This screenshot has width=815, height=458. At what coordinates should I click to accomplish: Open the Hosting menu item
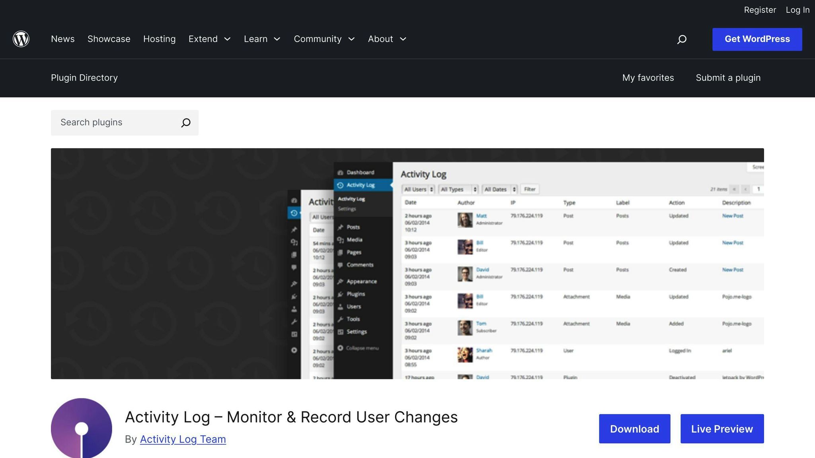pos(160,39)
